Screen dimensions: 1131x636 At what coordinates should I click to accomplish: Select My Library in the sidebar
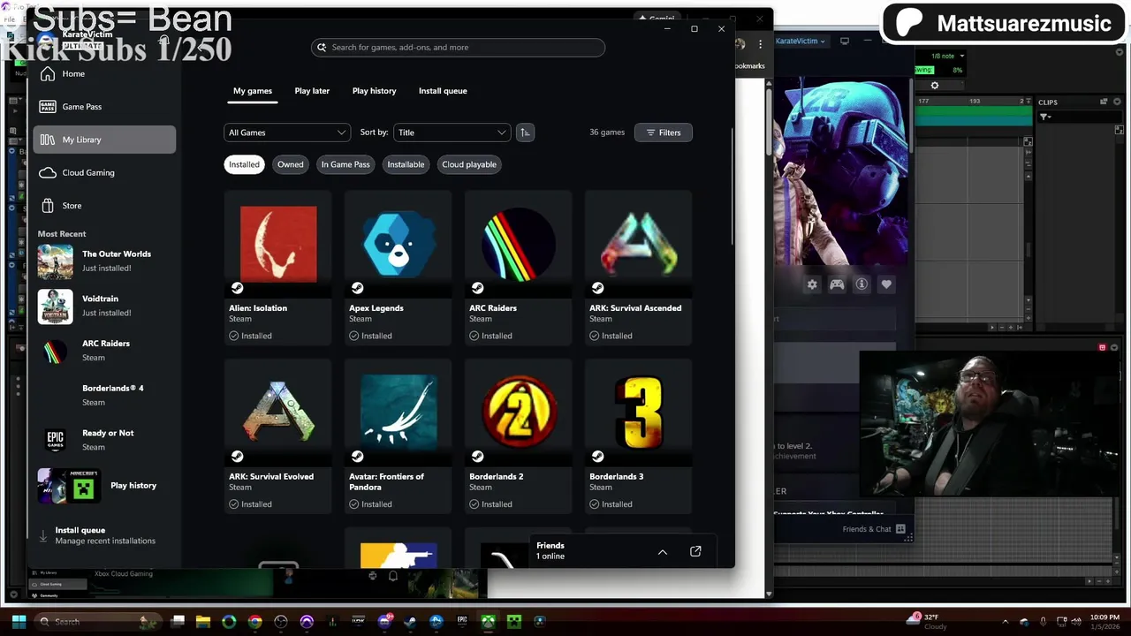coord(104,140)
